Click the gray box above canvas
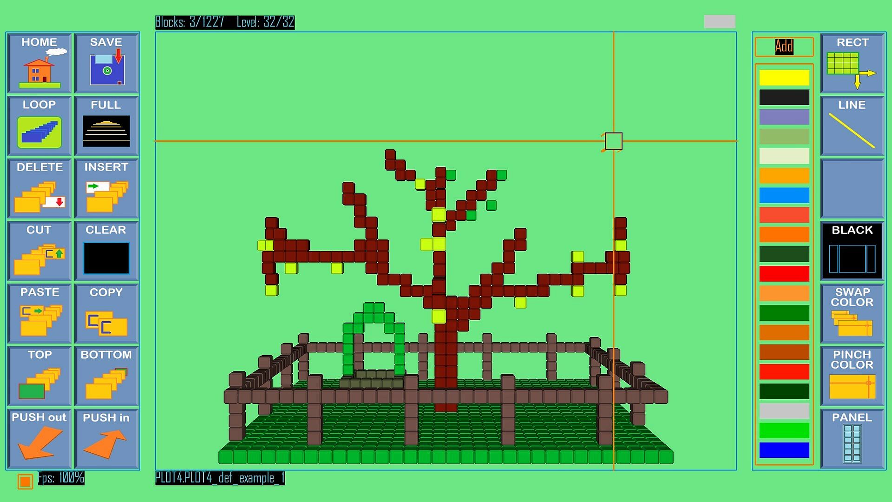Screen dimensions: 892x502 point(719,21)
